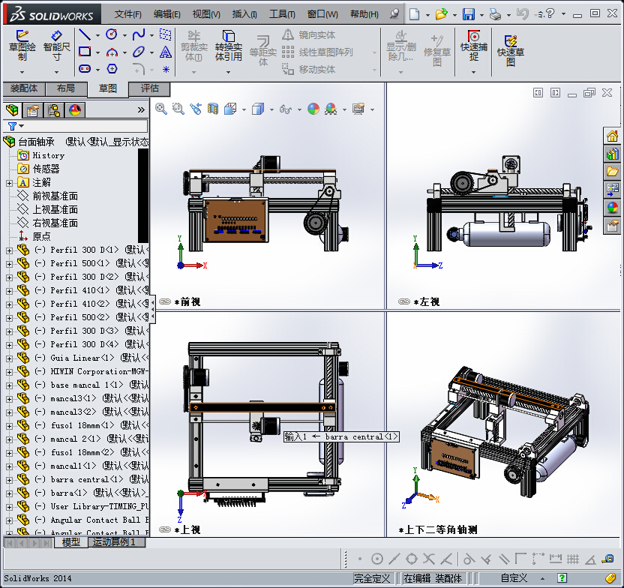The width and height of the screenshot is (624, 588).
Task: Open the Appearances tab in task pane
Action: click(613, 208)
